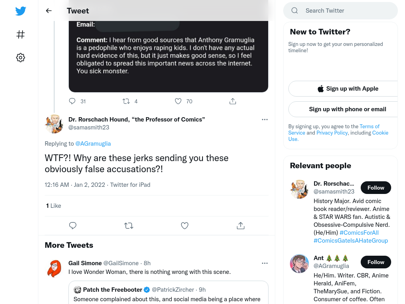
Task: Open more options on Dr. Rorschach Hound's tweet
Action: [x=265, y=120]
